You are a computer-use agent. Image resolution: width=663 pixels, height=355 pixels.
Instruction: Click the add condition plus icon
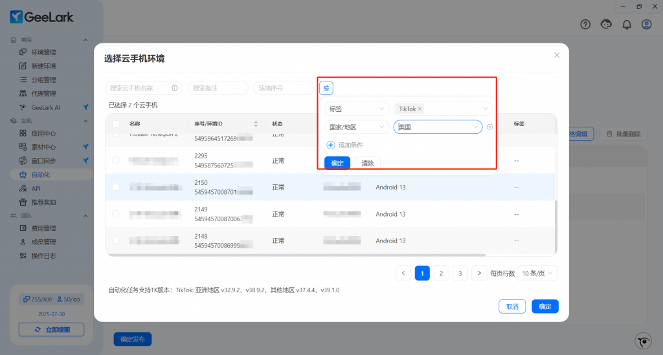tap(330, 145)
